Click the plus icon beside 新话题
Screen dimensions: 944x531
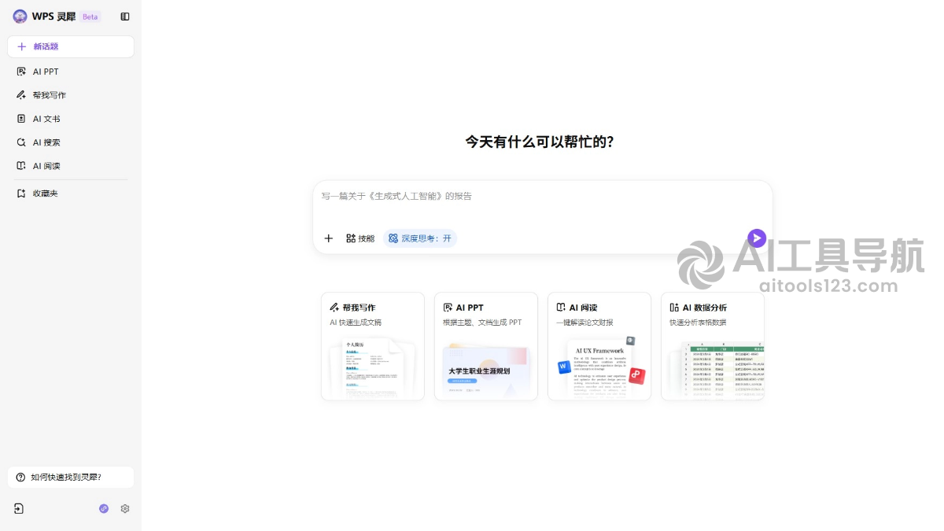pos(21,46)
